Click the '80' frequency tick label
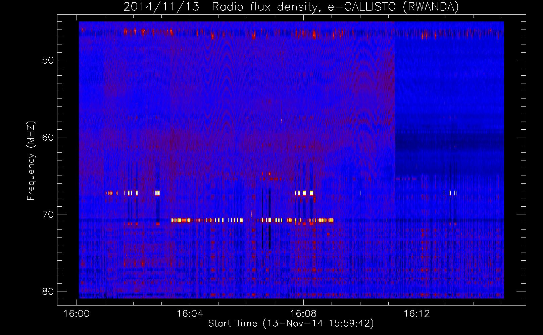This screenshot has height=335, width=543. click(48, 291)
